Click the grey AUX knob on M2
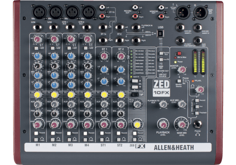The width and height of the screenshot is (236, 165). click(x=54, y=104)
